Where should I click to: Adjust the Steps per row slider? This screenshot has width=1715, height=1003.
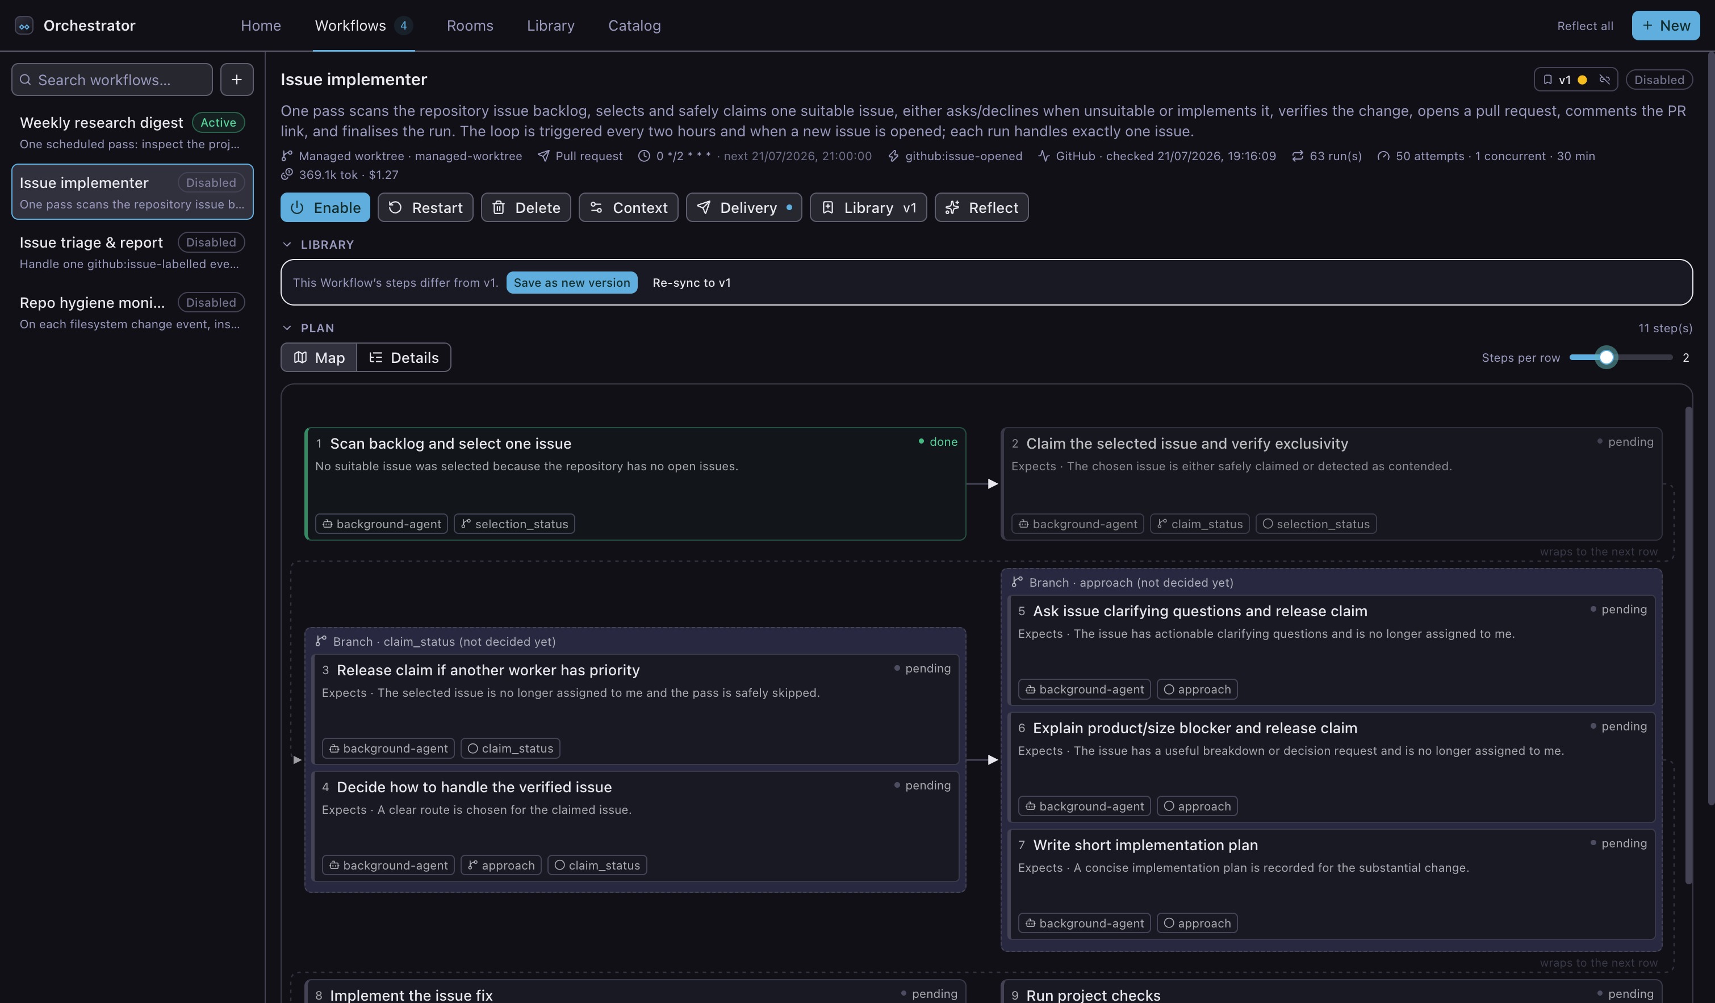(1606, 357)
